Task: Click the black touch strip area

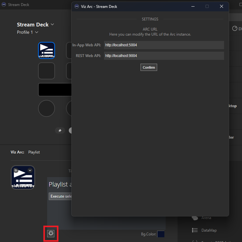Action: point(55,89)
